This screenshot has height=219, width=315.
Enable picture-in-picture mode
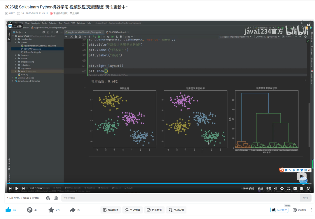(x=288, y=188)
